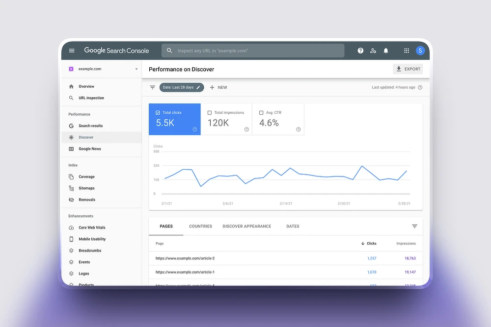
Task: Click in the Inspect any URL field
Action: coord(253,50)
